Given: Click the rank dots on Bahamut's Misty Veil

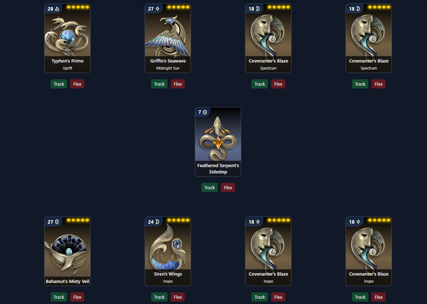Looking at the screenshot, I should click(78, 220).
